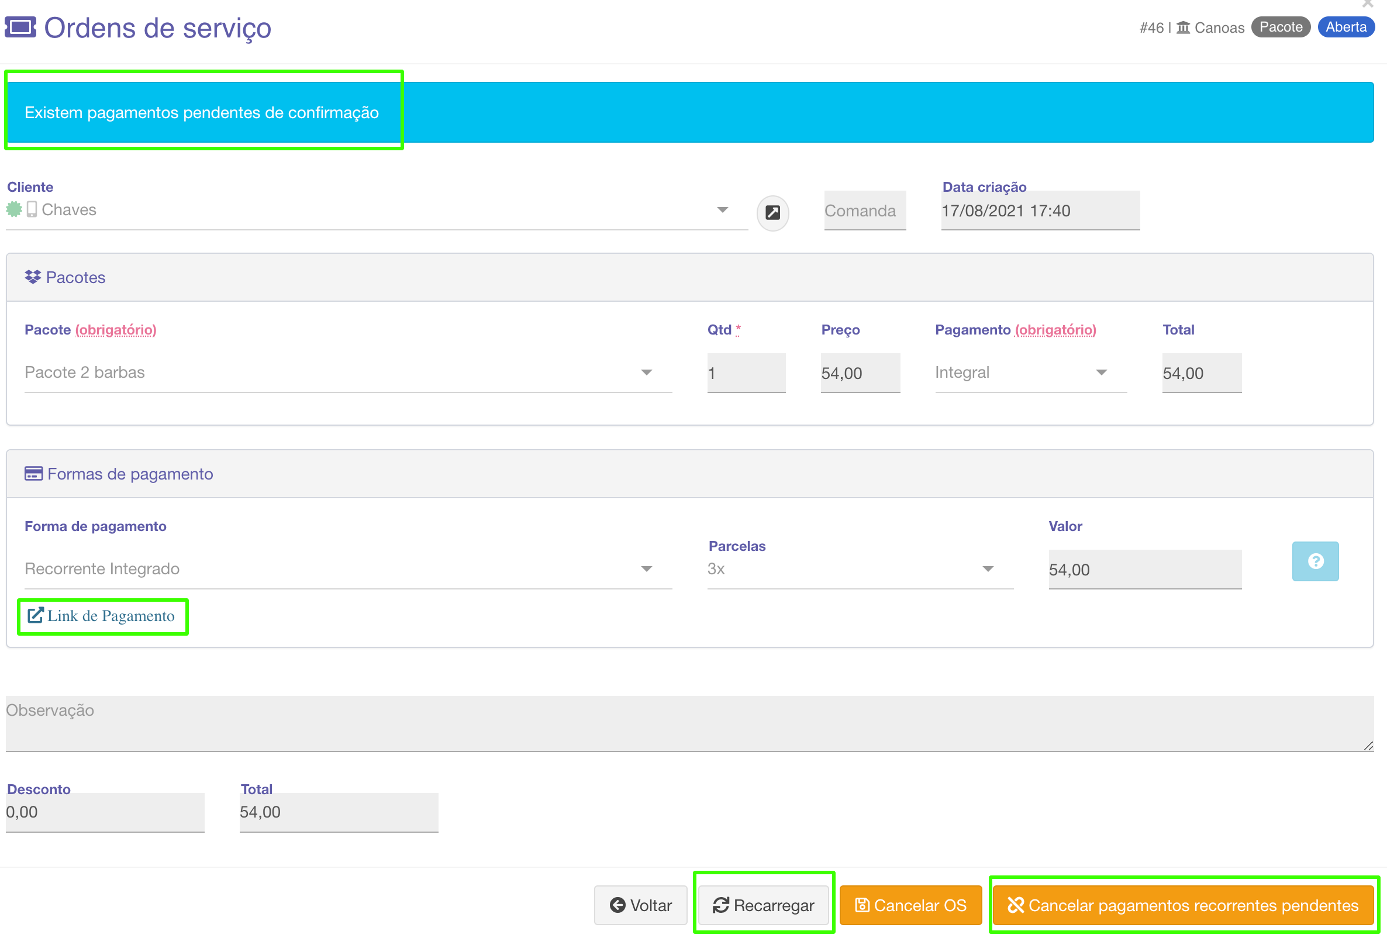1387x938 pixels.
Task: Open the Recorrente Integrado payment dropdown
Action: tap(646, 568)
